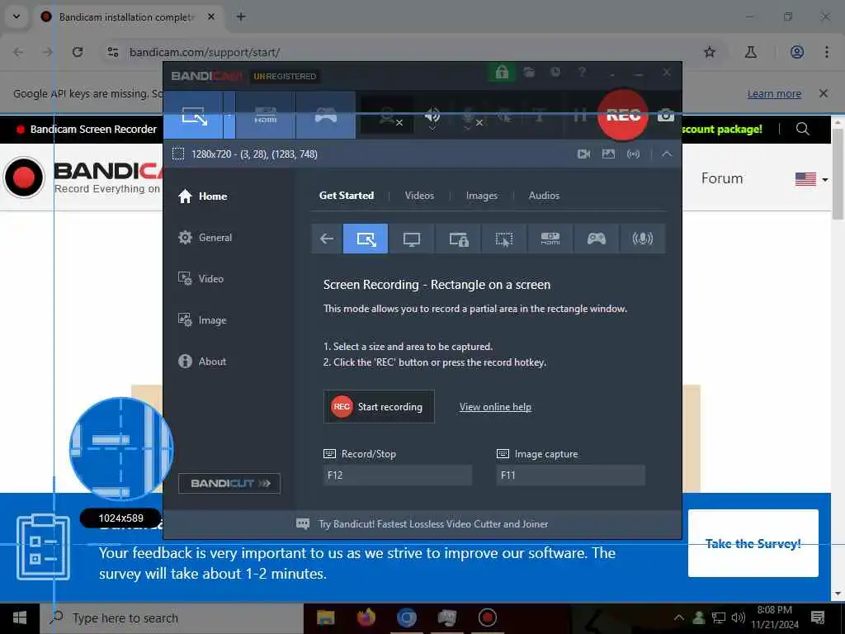Viewport: 845px width, 634px height.
Task: Click the green lock register icon
Action: click(502, 72)
